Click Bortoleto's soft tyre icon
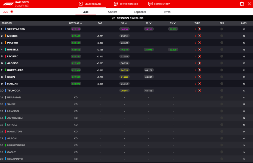The height and width of the screenshot is (163, 253). point(199,70)
